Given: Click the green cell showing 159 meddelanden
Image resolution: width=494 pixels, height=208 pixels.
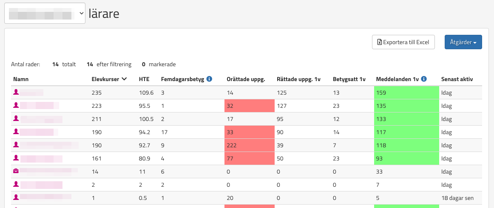Looking at the screenshot, I should 406,92.
